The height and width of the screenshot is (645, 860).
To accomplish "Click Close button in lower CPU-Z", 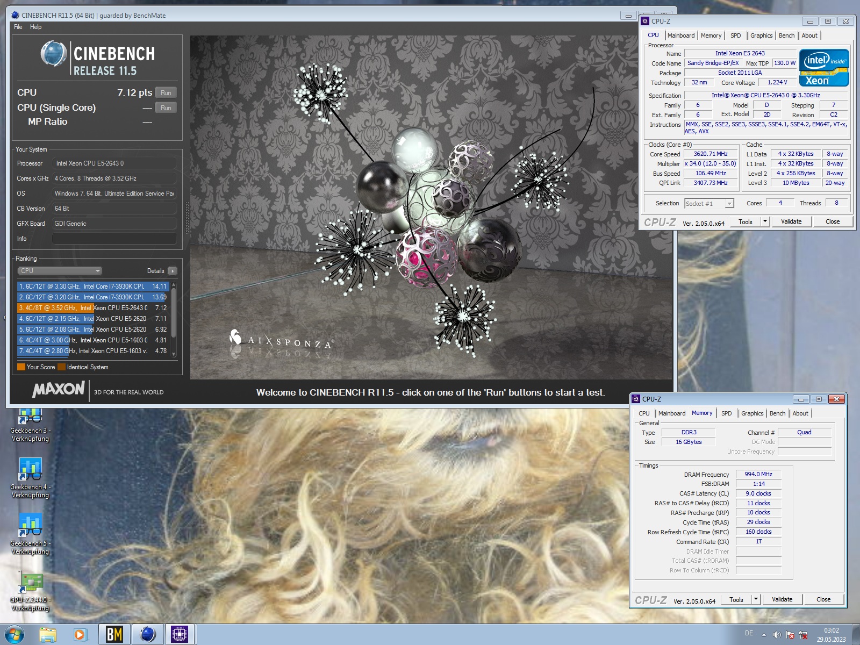I will pos(823,599).
